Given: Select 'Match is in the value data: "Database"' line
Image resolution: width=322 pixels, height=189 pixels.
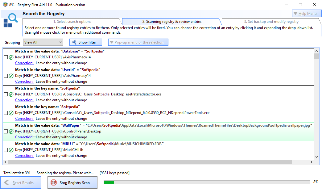Looking at the screenshot, I should [60, 51].
